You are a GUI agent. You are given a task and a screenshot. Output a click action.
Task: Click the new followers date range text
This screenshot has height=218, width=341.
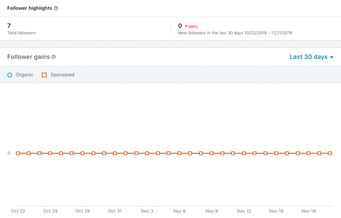pos(235,33)
